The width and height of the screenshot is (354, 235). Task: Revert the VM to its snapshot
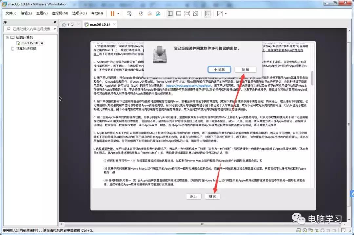pyautogui.click(x=149, y=13)
